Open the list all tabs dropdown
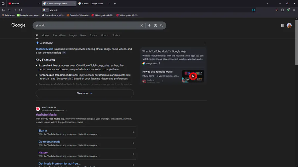Image resolution: width=298 pixels, height=167 pixels. pos(267,3)
